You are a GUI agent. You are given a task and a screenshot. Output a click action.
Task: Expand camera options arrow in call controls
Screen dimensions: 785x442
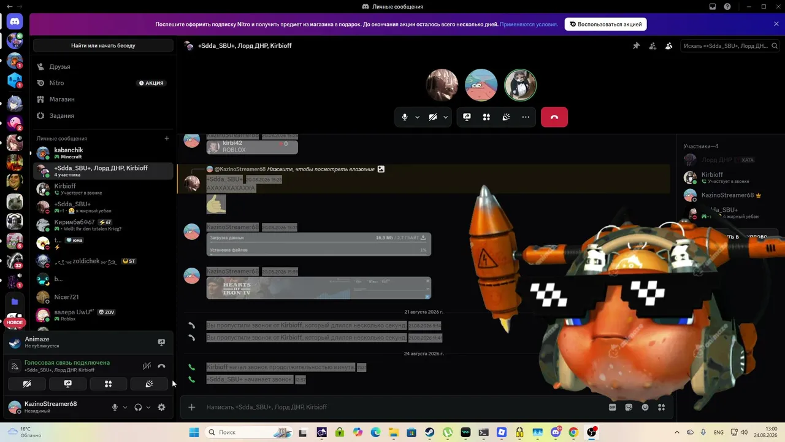[446, 117]
